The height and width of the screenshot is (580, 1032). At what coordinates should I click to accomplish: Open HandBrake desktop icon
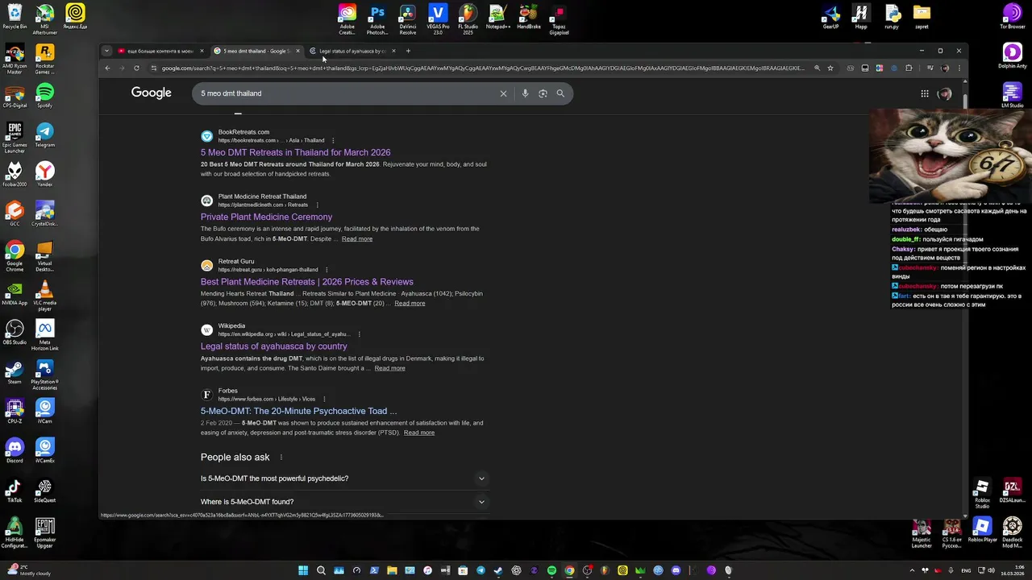pyautogui.click(x=529, y=16)
